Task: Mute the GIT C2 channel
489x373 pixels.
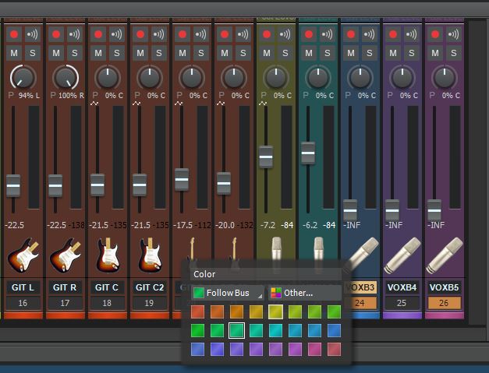Action: point(140,53)
